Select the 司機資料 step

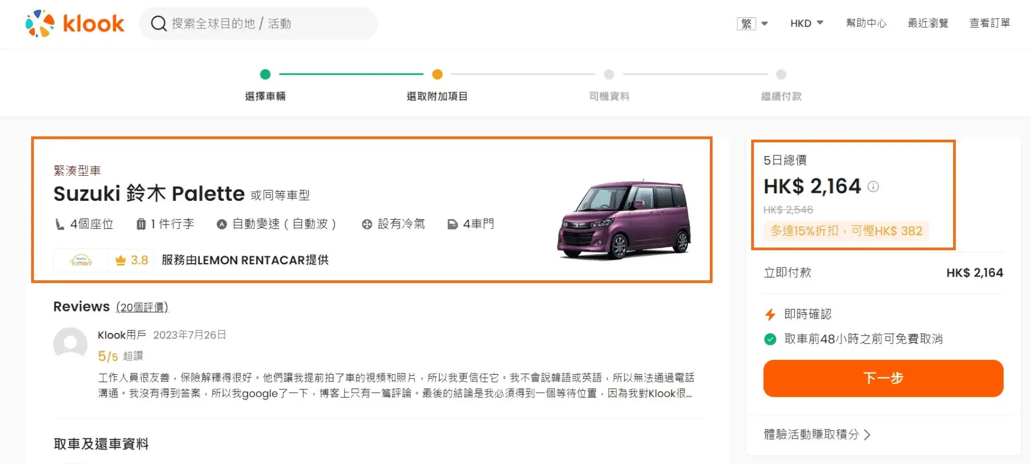pos(609,96)
